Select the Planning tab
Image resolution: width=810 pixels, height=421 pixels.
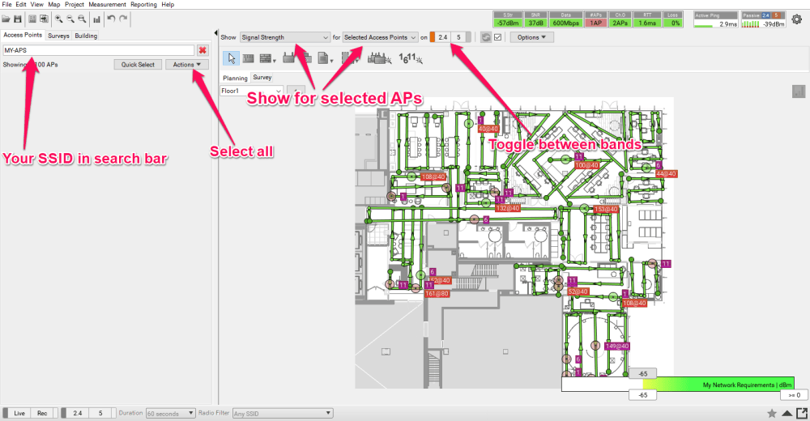click(235, 78)
